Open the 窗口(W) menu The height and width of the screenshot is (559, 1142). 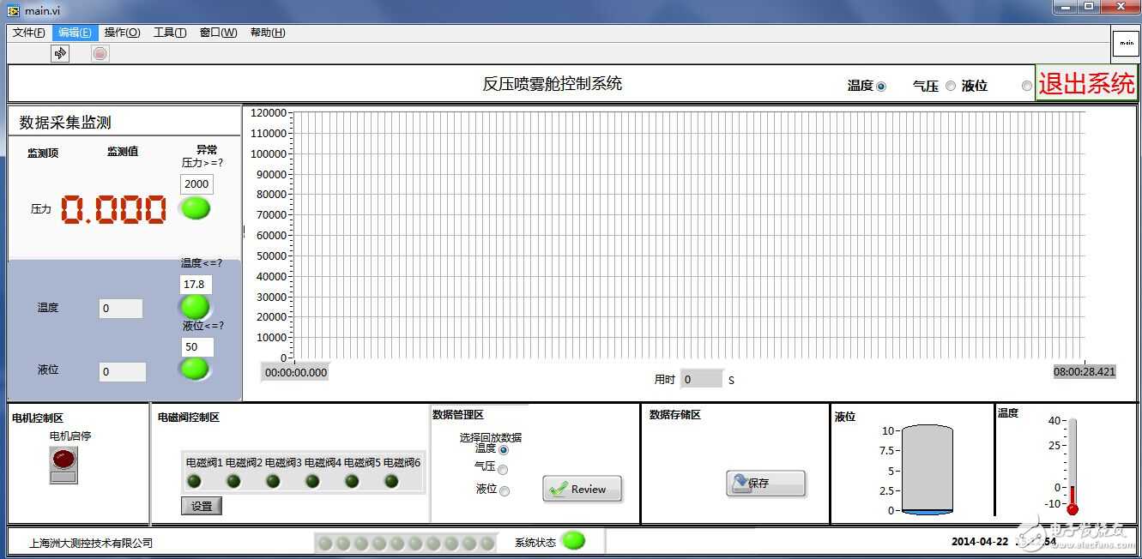(218, 33)
